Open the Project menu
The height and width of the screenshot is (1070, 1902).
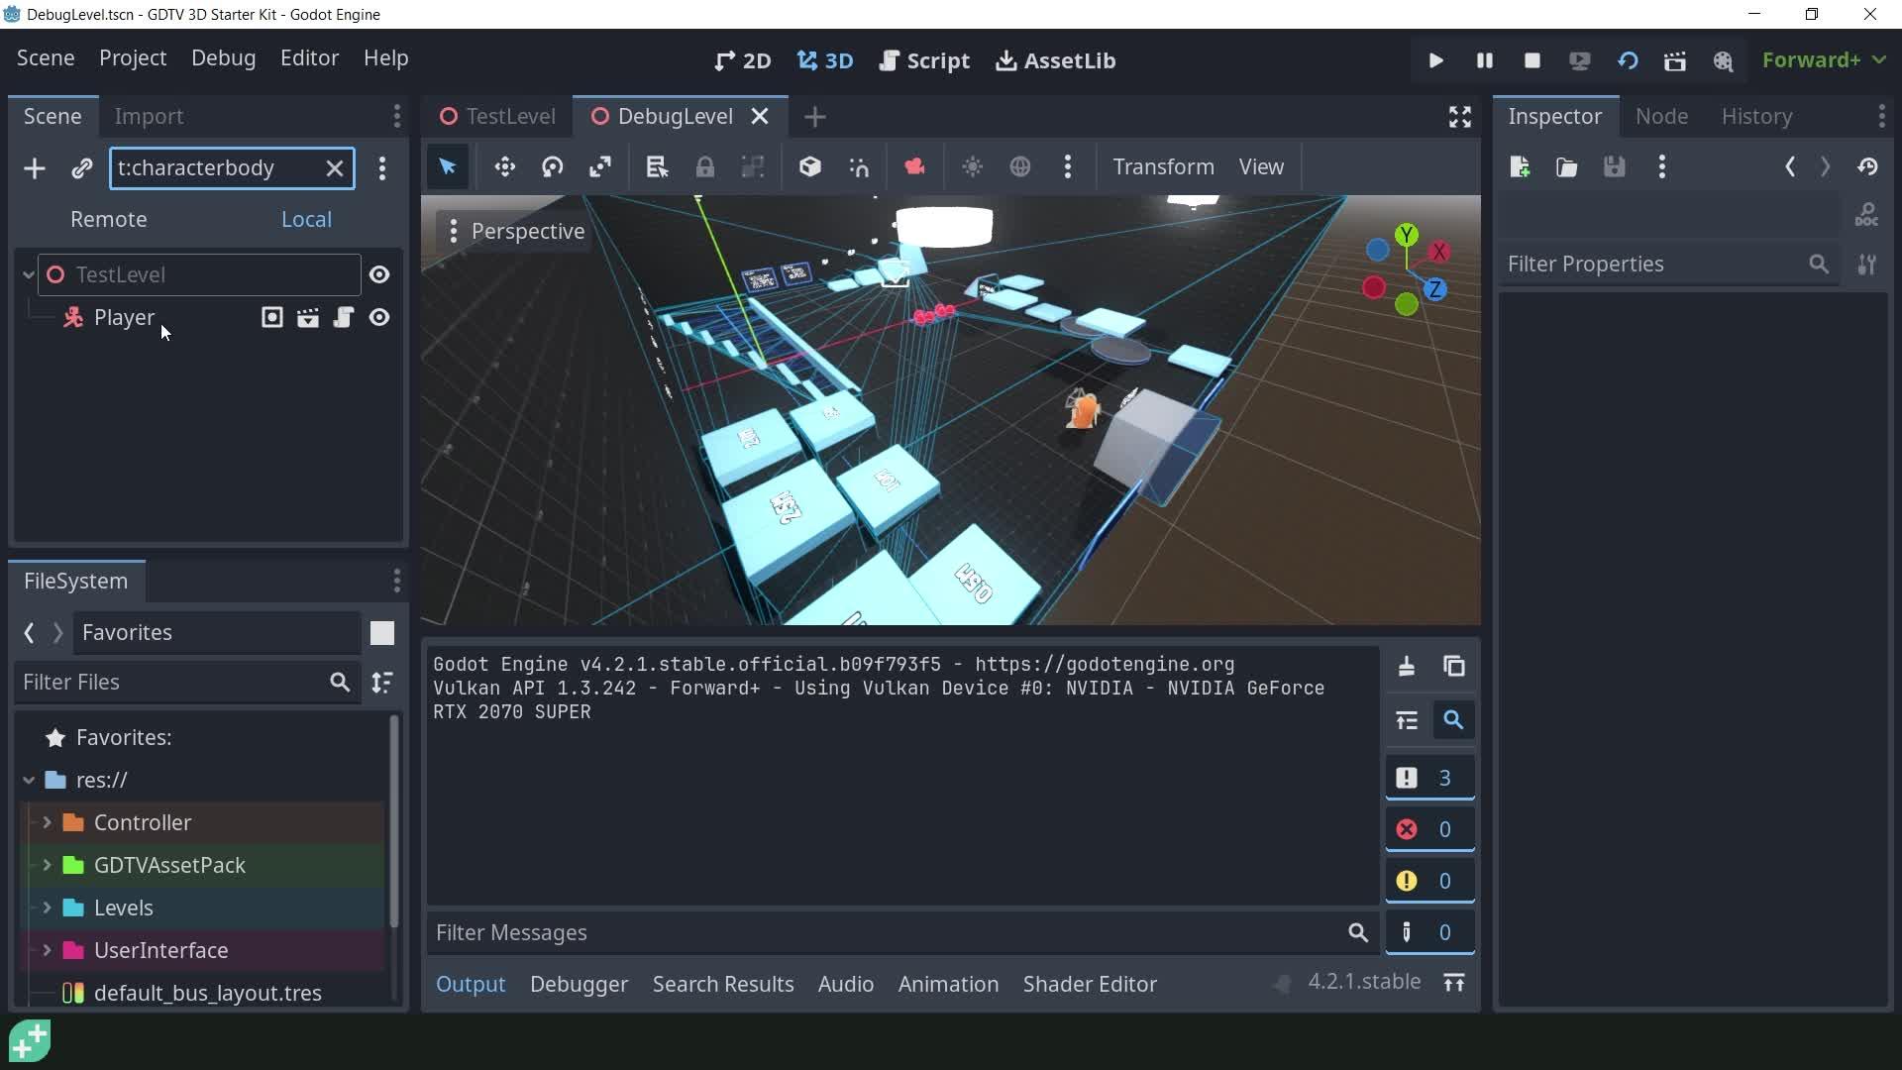133,57
